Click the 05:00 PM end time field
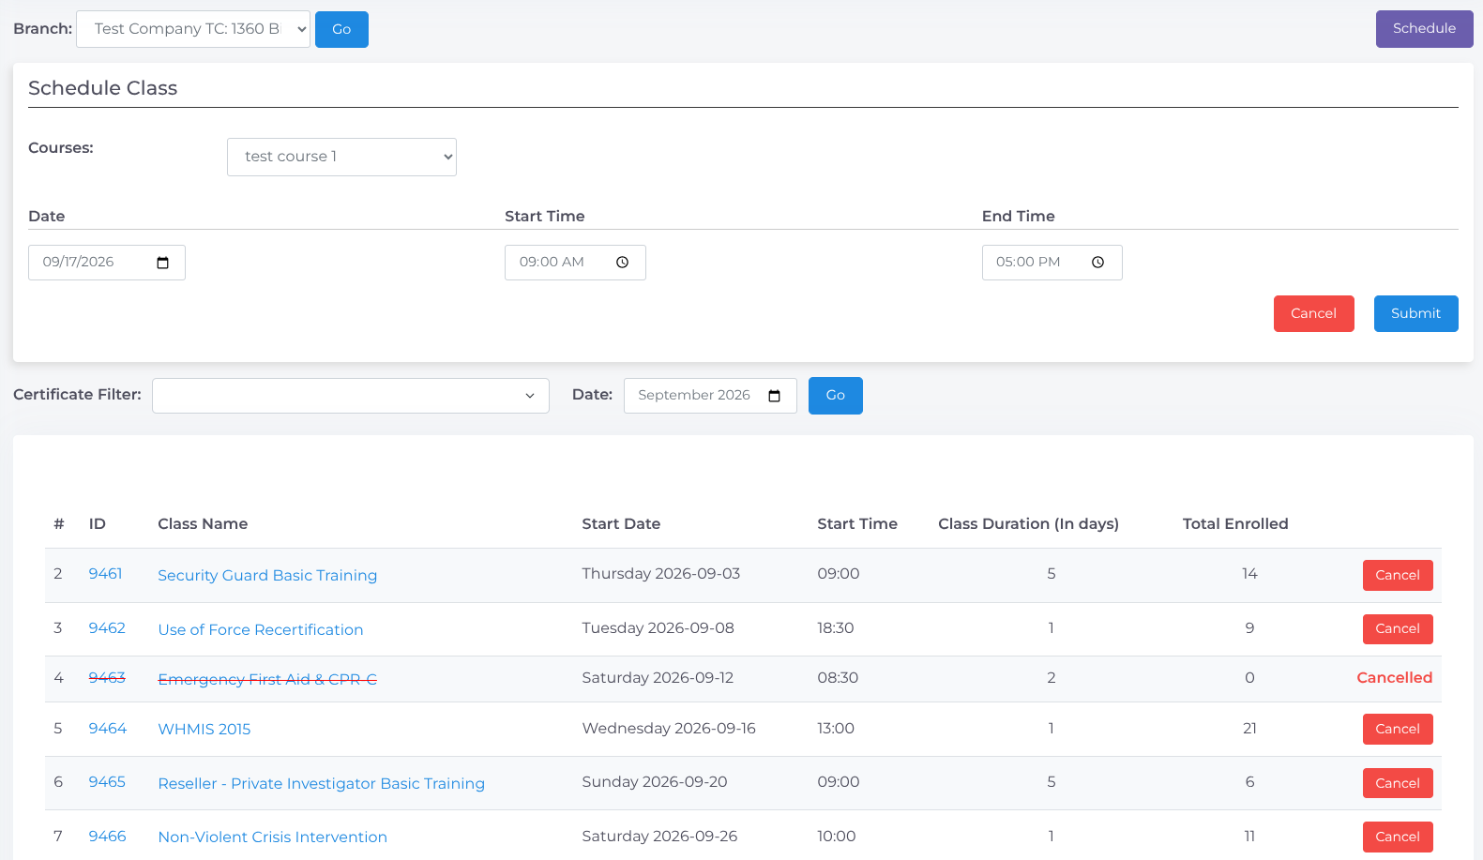This screenshot has width=1483, height=860. tap(1052, 263)
